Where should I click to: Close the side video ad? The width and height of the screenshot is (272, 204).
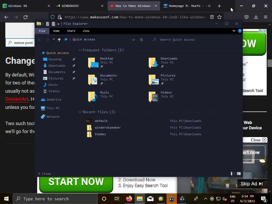pyautogui.click(x=258, y=140)
